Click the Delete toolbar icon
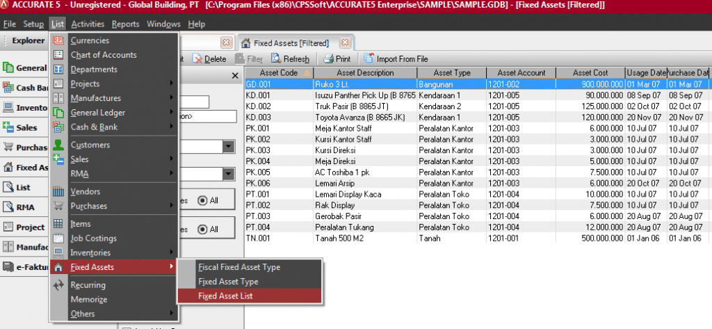This screenshot has width=712, height=329. 197,58
